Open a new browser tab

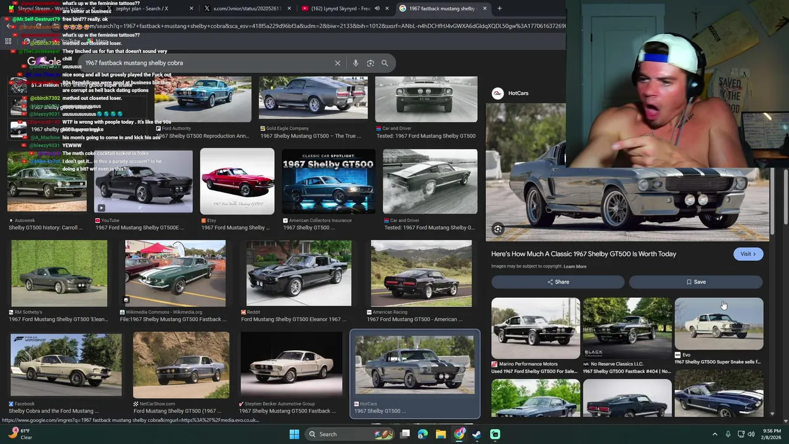point(499,9)
